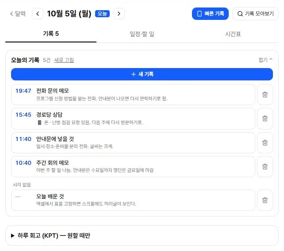Screen dimensions: 284x251
Task: Return to 달력 calendar view
Action: coord(18,14)
